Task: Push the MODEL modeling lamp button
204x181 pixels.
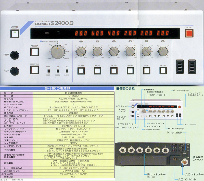Action: click(34, 52)
